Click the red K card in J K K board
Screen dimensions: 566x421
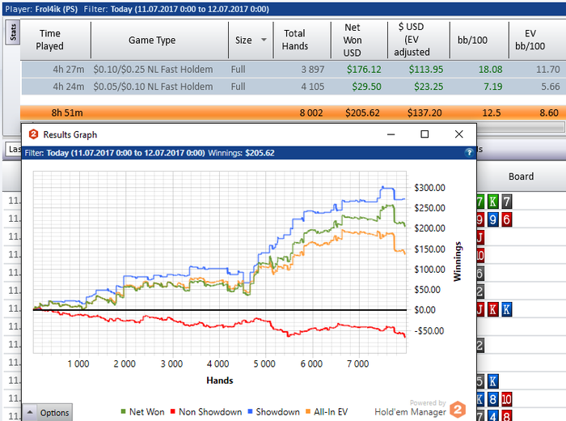492,309
